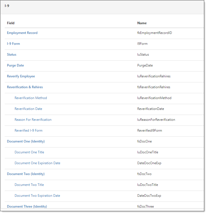
Task: Open Document Three (Identity) field set
Action: [27, 206]
